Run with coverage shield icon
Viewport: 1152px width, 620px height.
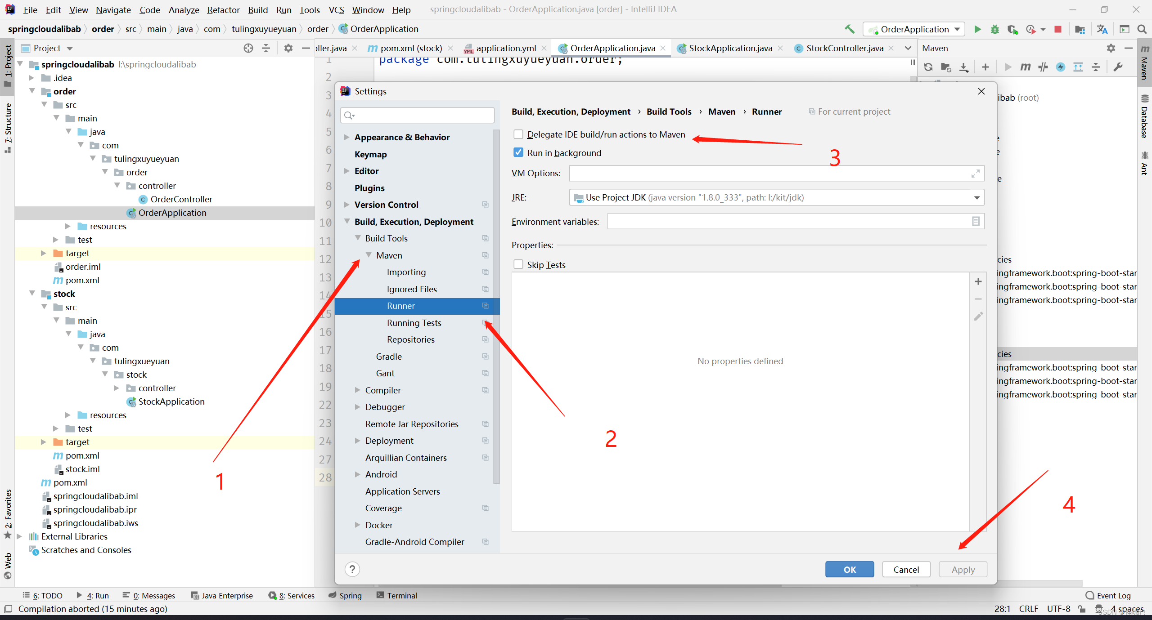pos(1012,29)
